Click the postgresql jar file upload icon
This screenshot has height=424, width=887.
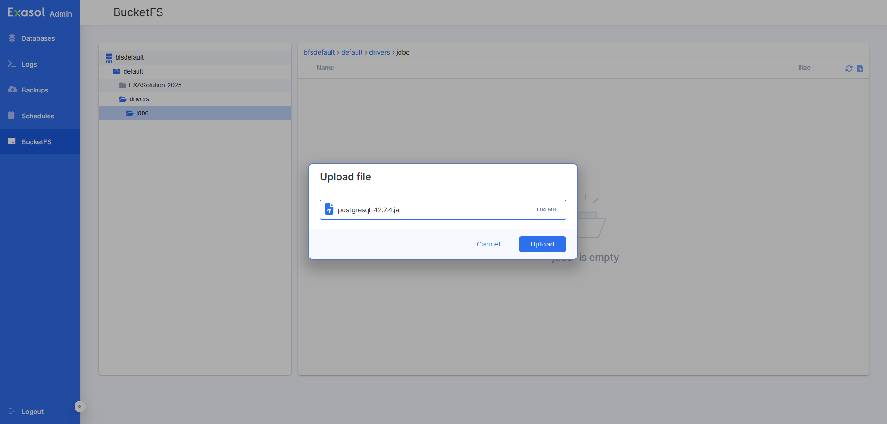tap(329, 209)
